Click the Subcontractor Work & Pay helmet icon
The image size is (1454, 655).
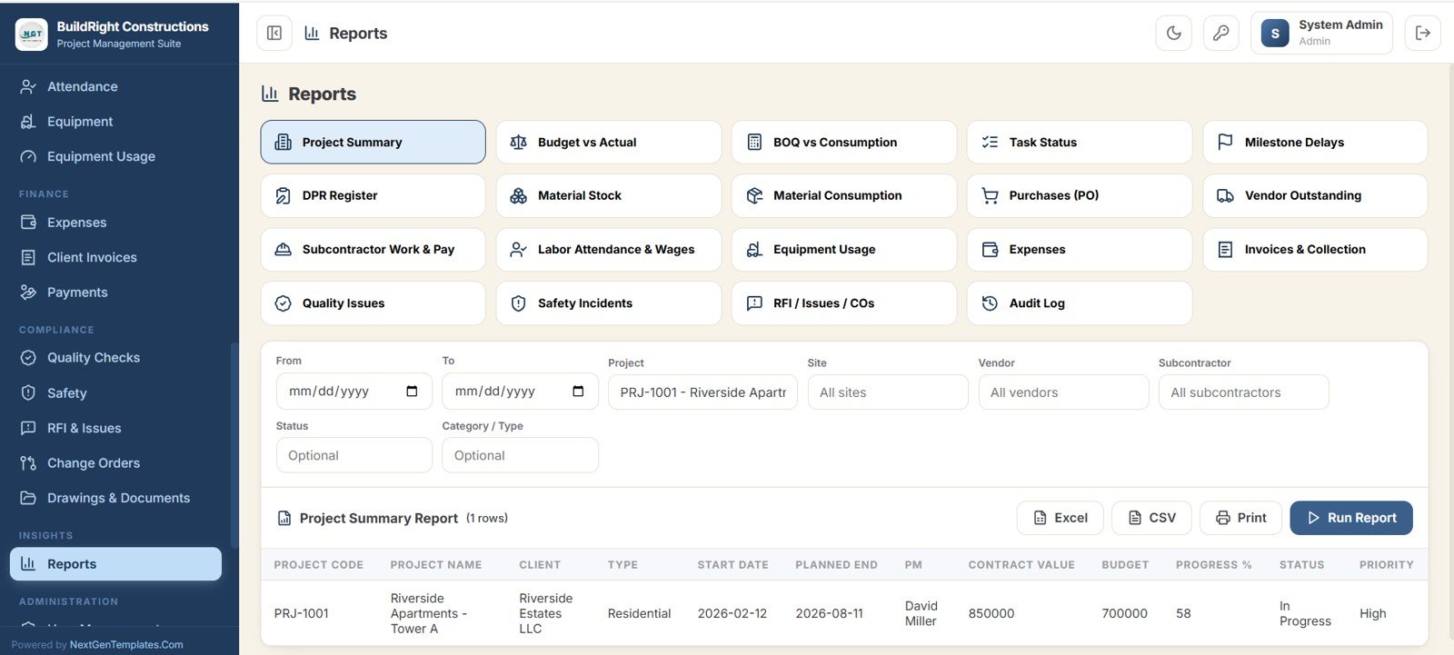click(283, 250)
